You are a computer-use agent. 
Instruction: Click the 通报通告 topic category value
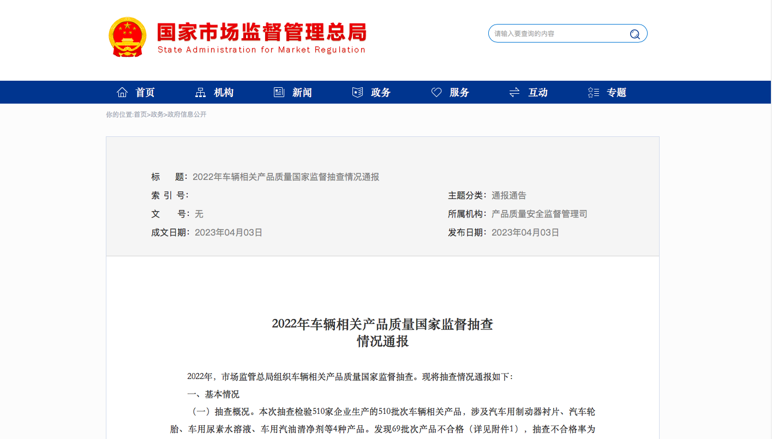coord(508,195)
